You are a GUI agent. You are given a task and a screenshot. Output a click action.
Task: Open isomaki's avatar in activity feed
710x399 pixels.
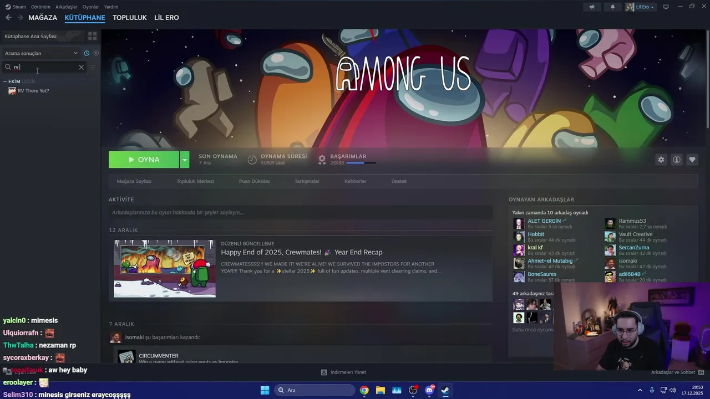(x=115, y=337)
